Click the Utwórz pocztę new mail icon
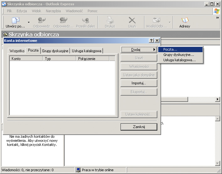The width and height of the screenshot is (222, 174). 16,20
